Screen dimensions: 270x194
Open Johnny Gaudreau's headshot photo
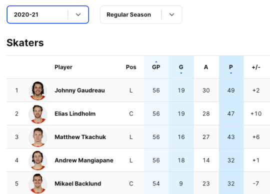[37, 90]
